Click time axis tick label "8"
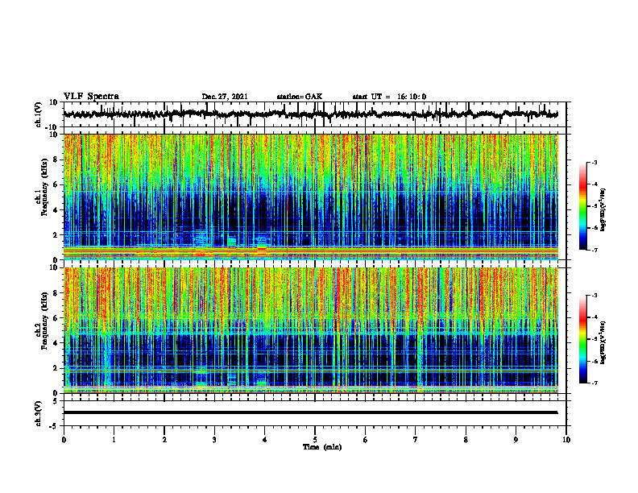Screen dimensions: 638x493 pyautogui.click(x=466, y=440)
